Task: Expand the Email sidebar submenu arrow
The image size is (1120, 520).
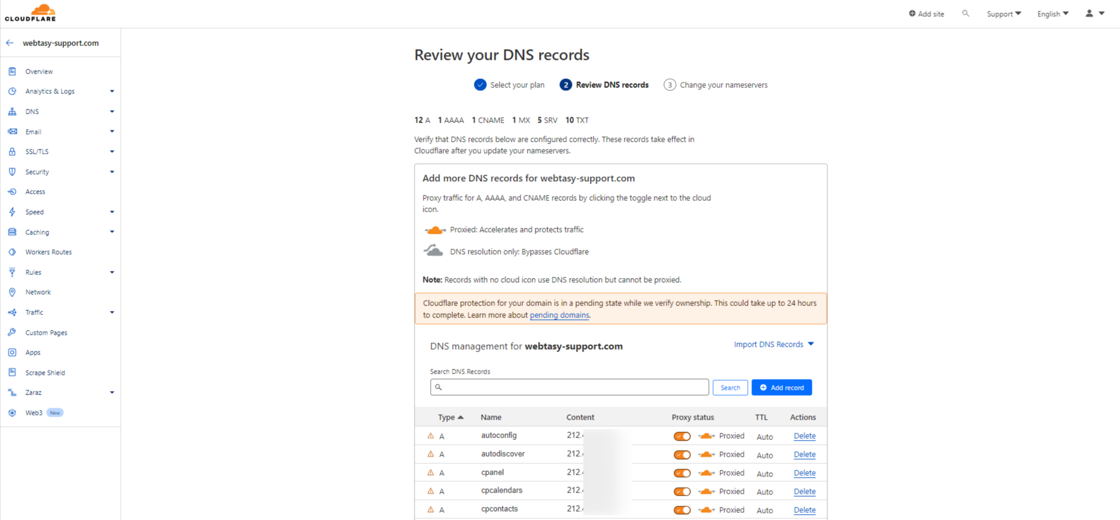Action: click(112, 131)
